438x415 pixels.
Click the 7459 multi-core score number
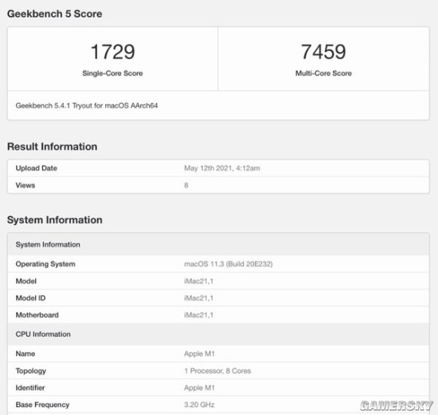pos(323,52)
